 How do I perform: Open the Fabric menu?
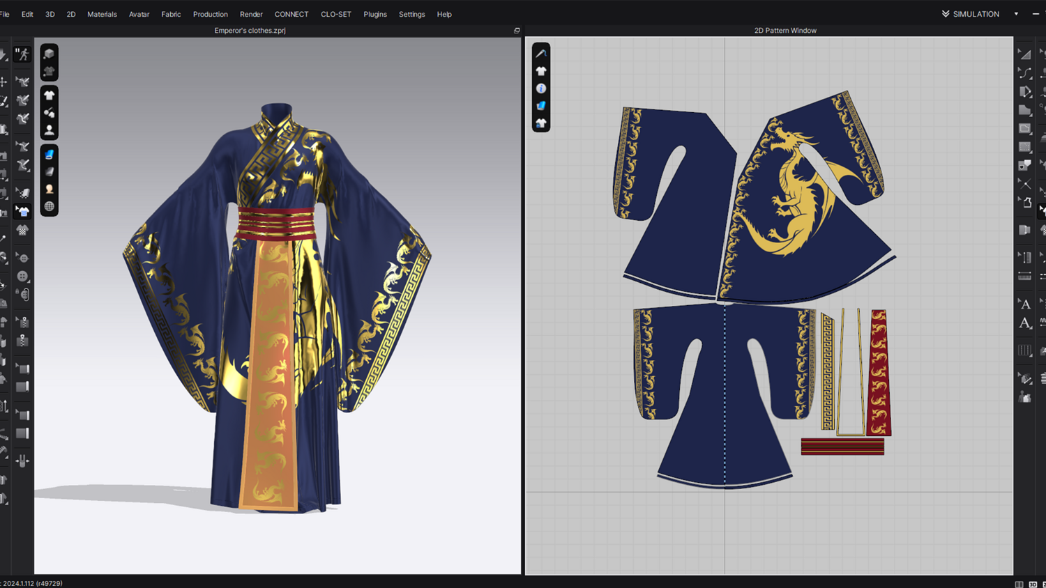pos(171,14)
